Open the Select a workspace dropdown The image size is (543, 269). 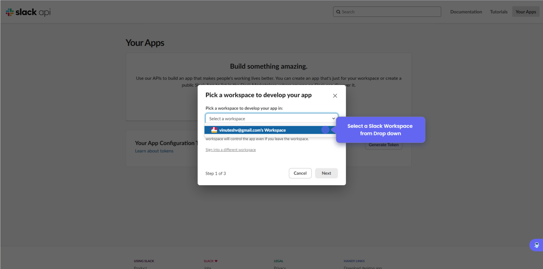[268, 119]
